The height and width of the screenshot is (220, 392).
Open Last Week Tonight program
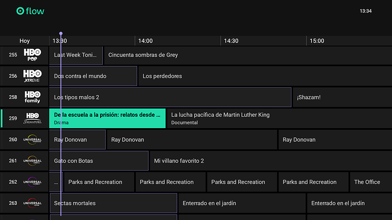[76, 55]
